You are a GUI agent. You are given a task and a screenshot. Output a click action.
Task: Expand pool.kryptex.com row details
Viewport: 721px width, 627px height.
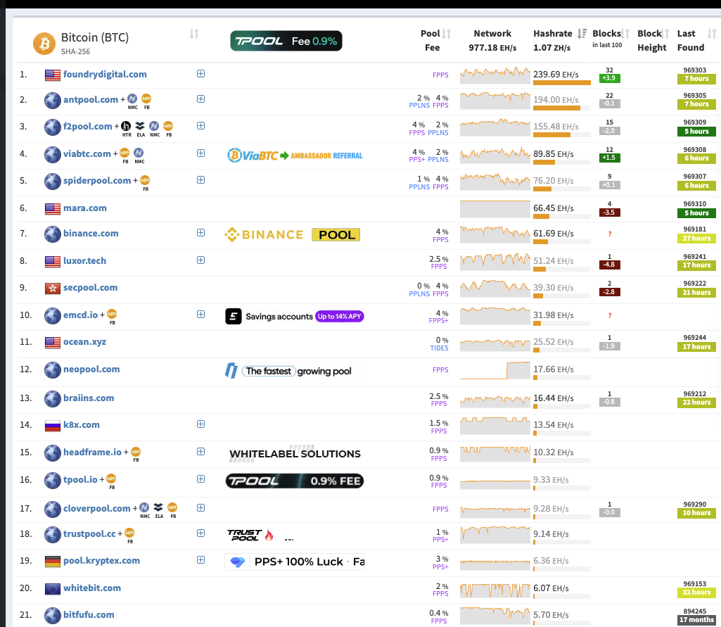coord(201,560)
